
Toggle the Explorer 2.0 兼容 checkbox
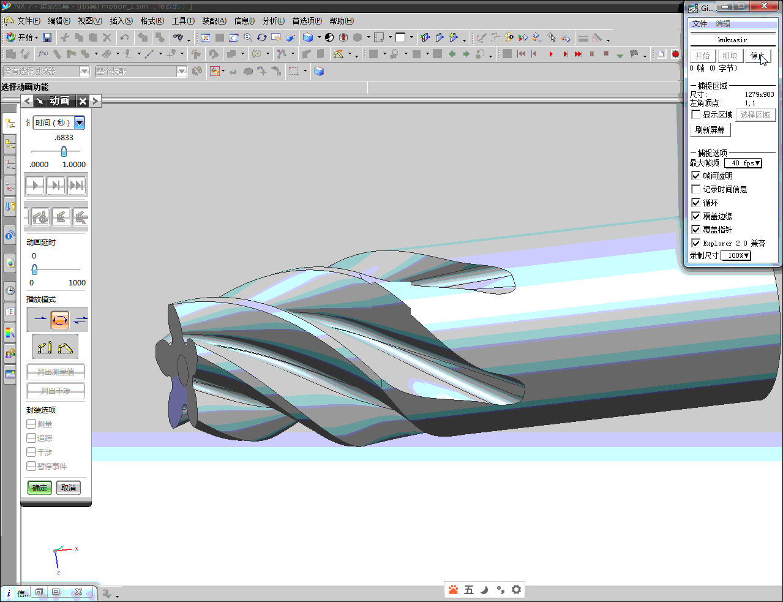pyautogui.click(x=695, y=243)
